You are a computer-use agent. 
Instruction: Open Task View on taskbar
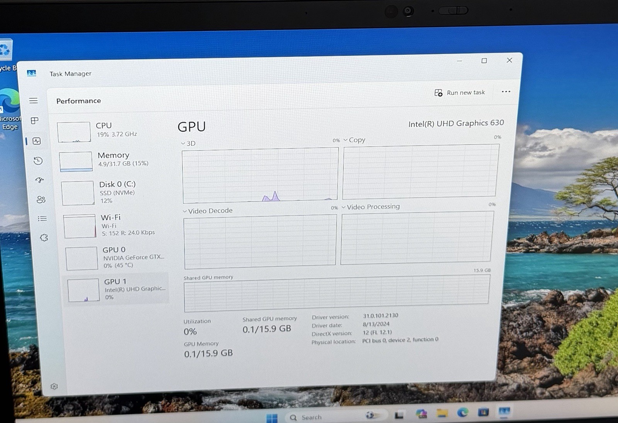(399, 415)
